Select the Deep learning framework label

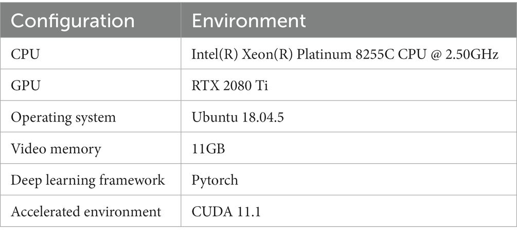click(88, 180)
